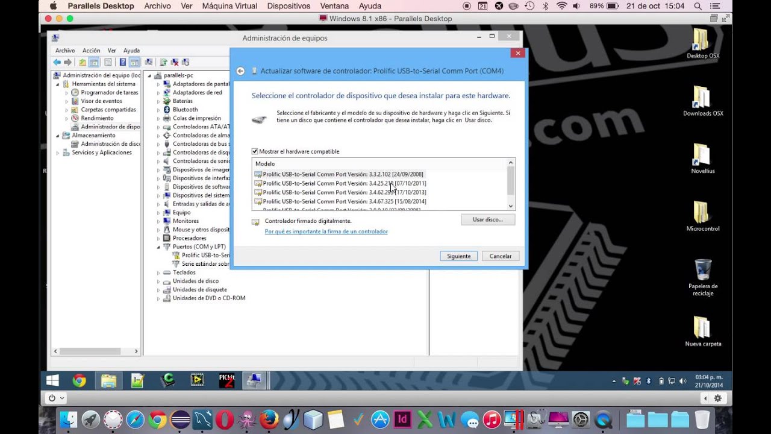Viewport: 771px width, 434px height.
Task: Click the Update driver toolbar icon
Action: [x=163, y=62]
